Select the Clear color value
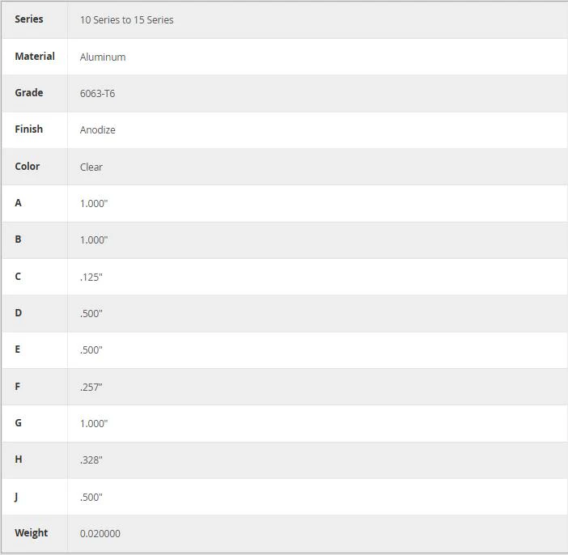 tap(91, 167)
